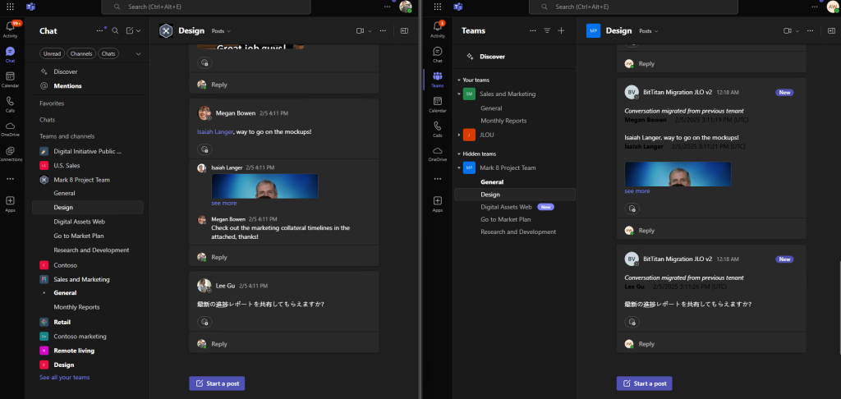Viewport: 841px width, 399px height.
Task: Open meet options arrow in left Design header
Action: [370, 31]
